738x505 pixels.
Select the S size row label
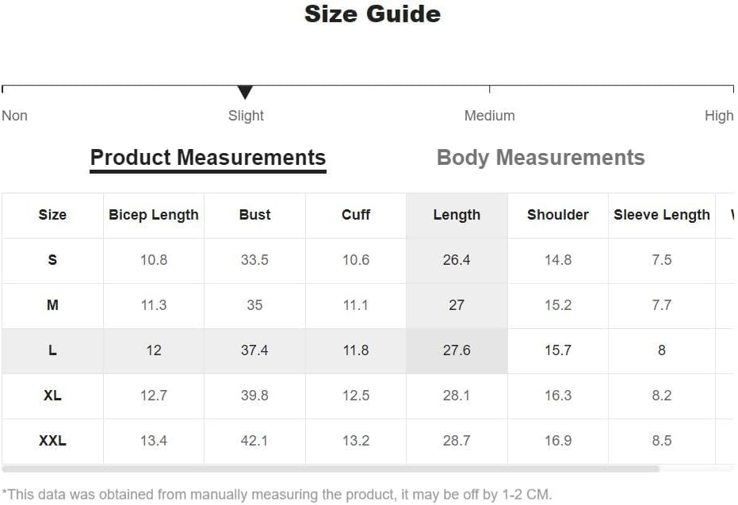click(x=52, y=260)
